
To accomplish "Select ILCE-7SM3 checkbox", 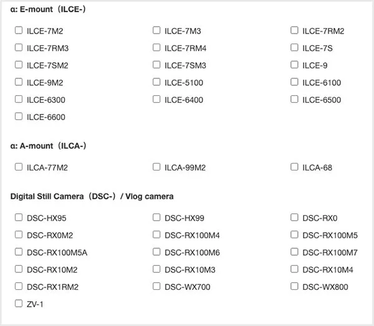I will pyautogui.click(x=156, y=65).
